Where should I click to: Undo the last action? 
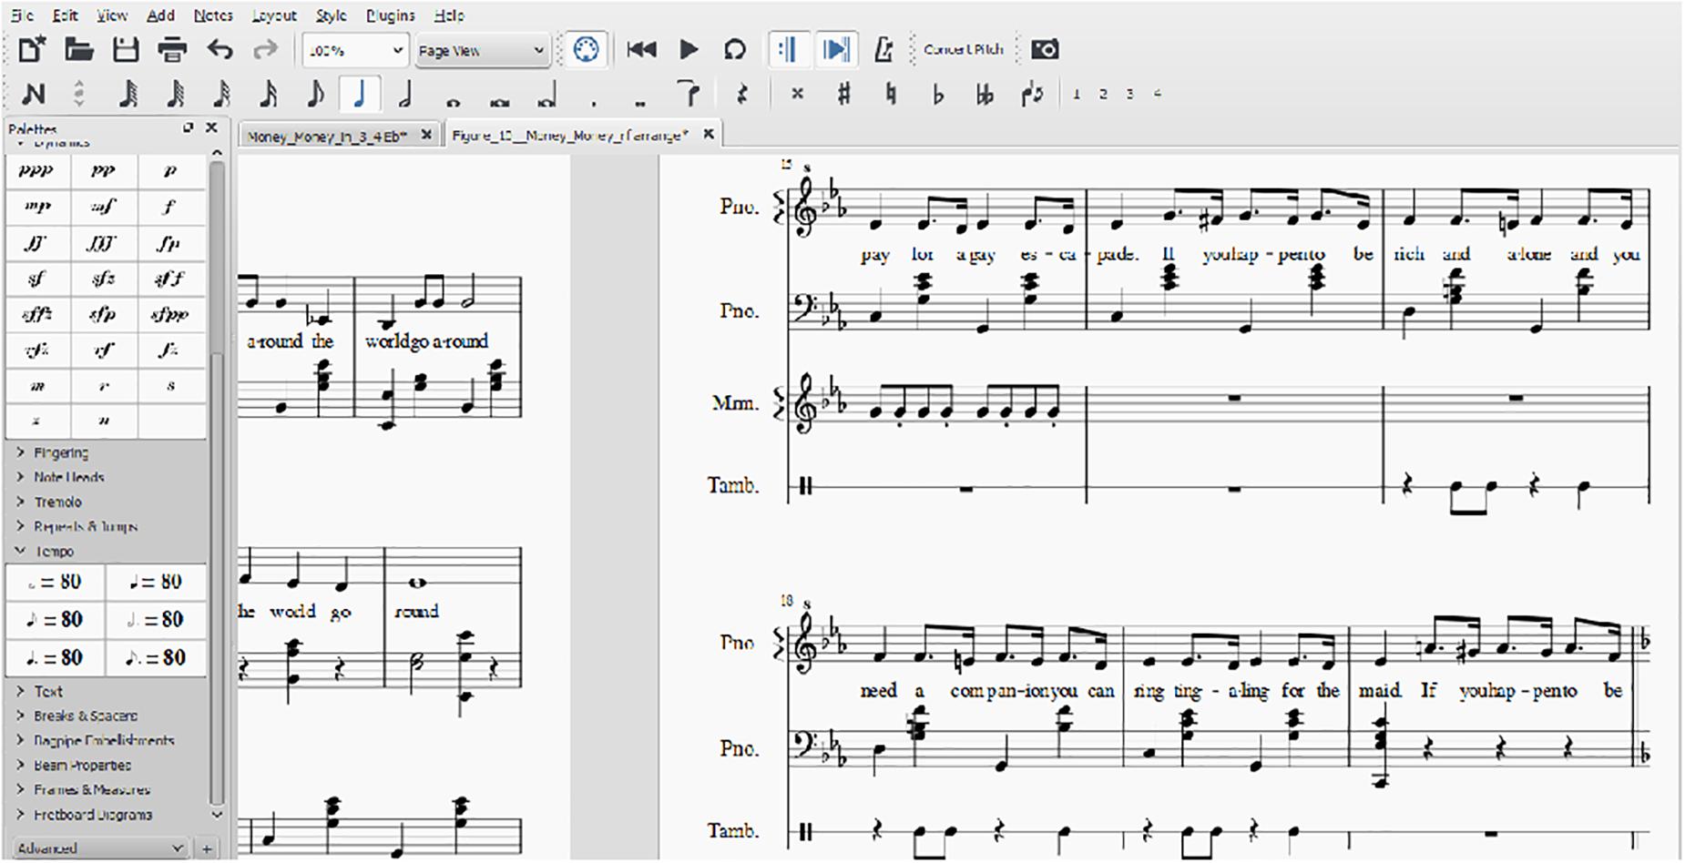[220, 49]
